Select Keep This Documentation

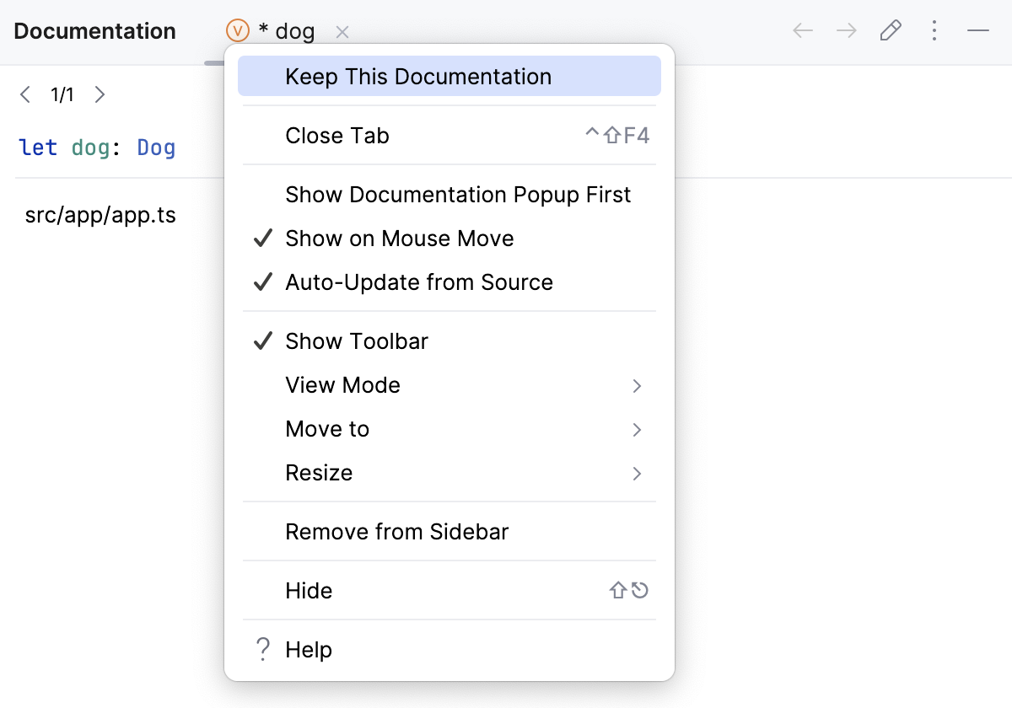(x=418, y=76)
